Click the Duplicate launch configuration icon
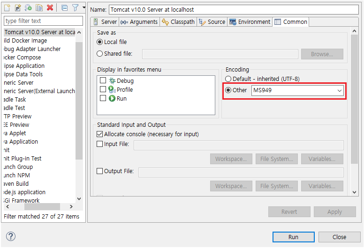Viewport: 364px width, 248px height. point(39,8)
